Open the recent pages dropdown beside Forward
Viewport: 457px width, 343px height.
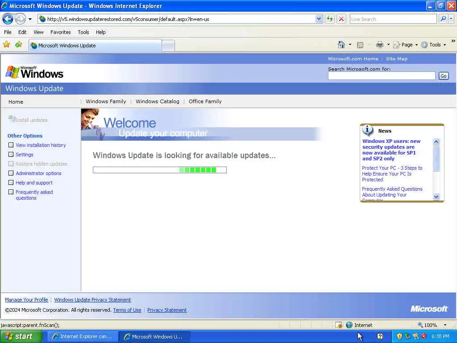pos(30,19)
